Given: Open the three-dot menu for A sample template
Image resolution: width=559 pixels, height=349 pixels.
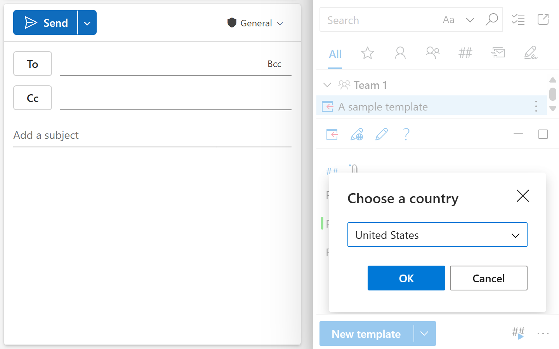Looking at the screenshot, I should pos(536,105).
